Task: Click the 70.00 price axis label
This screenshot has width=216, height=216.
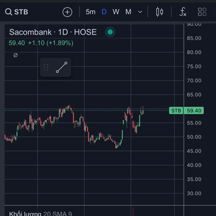Action: 194,81
